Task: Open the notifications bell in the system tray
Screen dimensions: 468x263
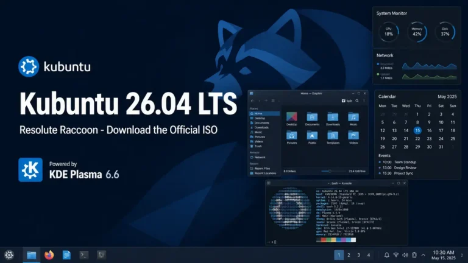Action: (386, 255)
